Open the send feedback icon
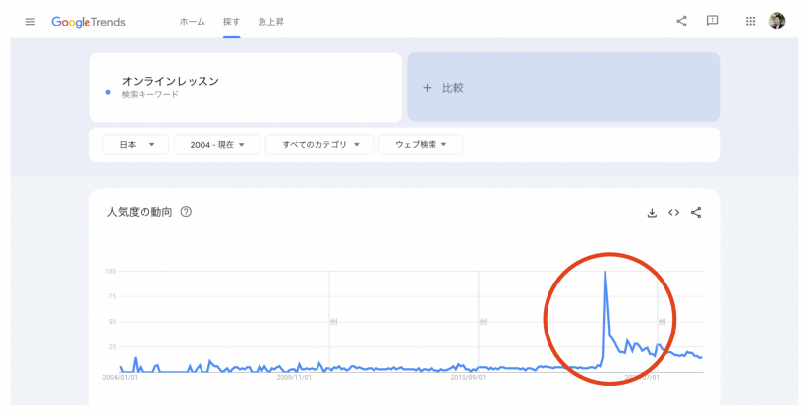 pyautogui.click(x=712, y=21)
